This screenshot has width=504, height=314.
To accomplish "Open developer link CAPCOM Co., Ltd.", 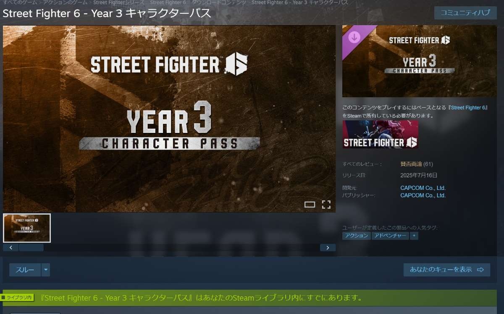I will point(423,188).
